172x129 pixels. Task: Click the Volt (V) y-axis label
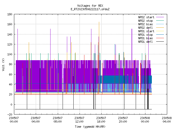point(3,64)
